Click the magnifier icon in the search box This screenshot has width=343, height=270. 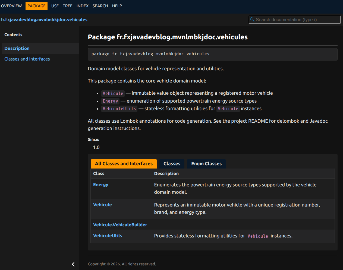tap(252, 20)
